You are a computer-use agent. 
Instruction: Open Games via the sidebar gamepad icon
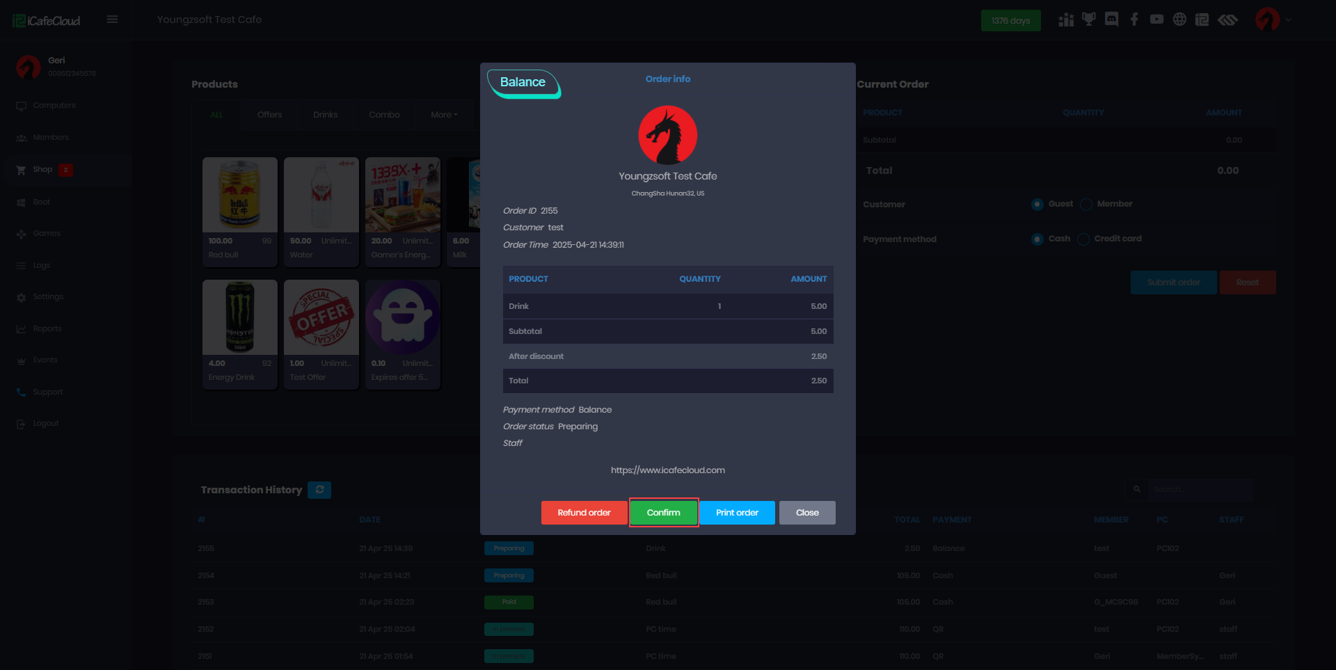pyautogui.click(x=21, y=234)
